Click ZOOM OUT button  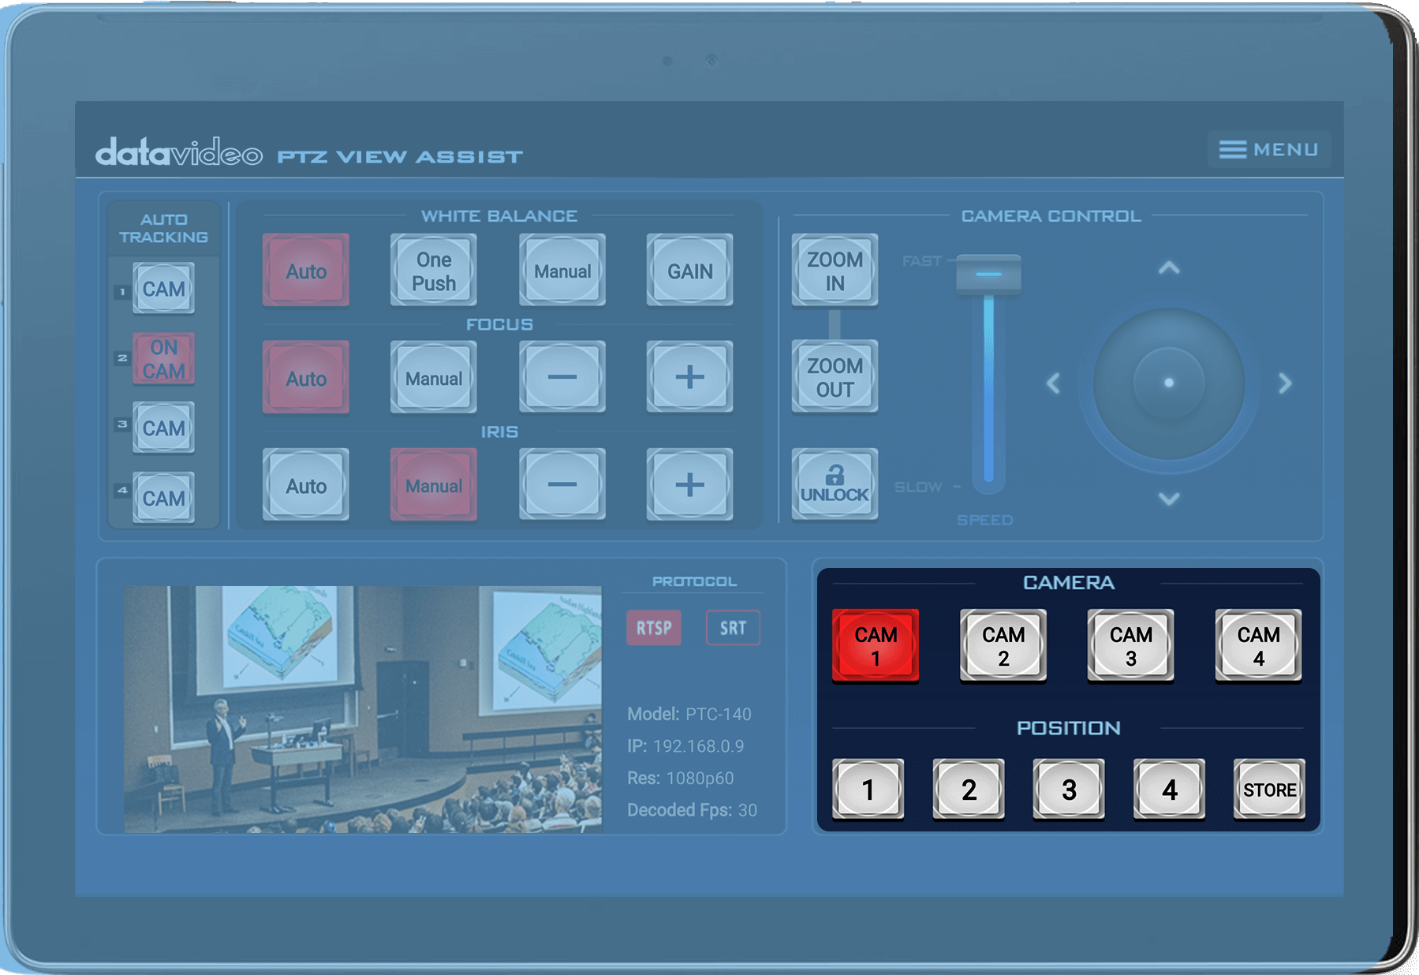click(x=835, y=377)
